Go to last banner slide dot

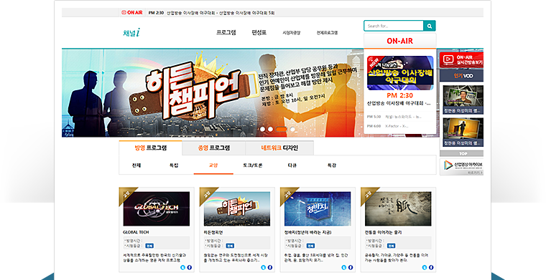(x=292, y=129)
